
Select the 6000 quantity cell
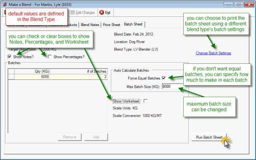pyautogui.click(x=32, y=77)
